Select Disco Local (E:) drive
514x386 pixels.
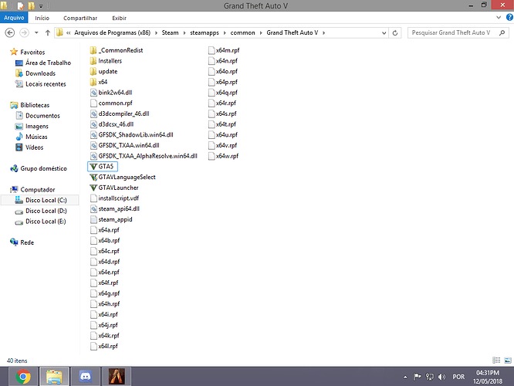click(46, 222)
